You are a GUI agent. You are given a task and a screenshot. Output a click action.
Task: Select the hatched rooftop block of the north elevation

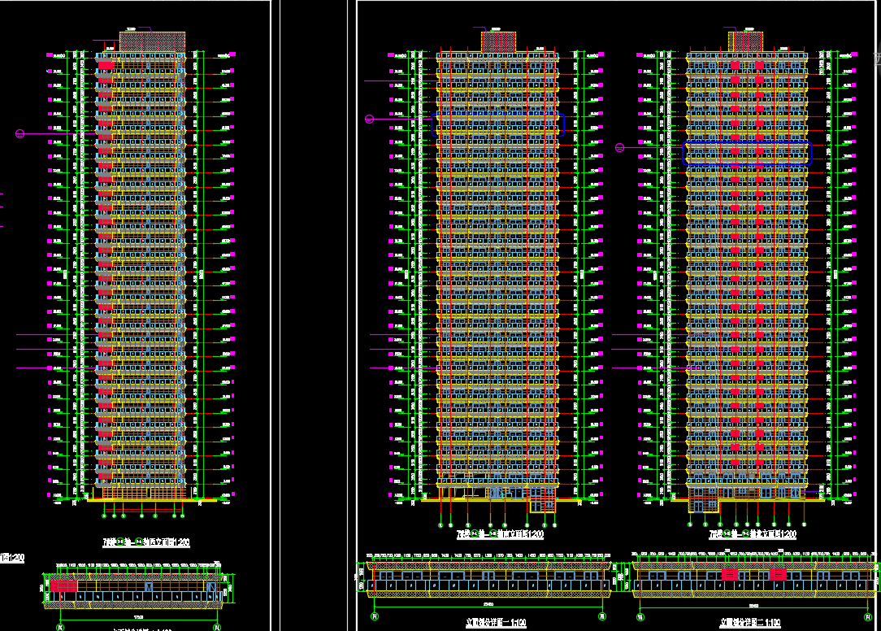(x=745, y=42)
